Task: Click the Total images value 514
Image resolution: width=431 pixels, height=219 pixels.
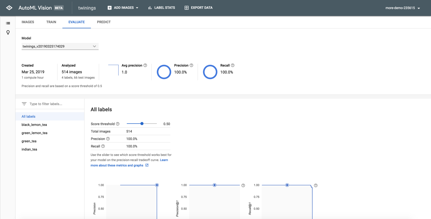Action: [x=129, y=131]
